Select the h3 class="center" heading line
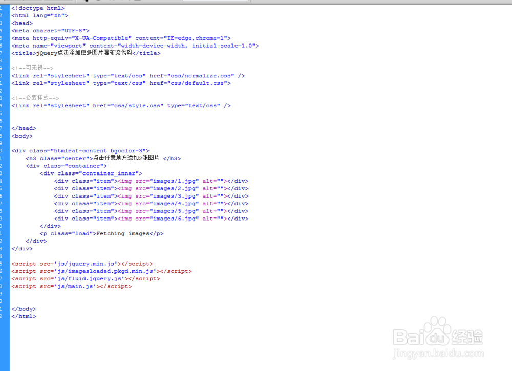This screenshot has height=371, width=512. tap(103, 158)
